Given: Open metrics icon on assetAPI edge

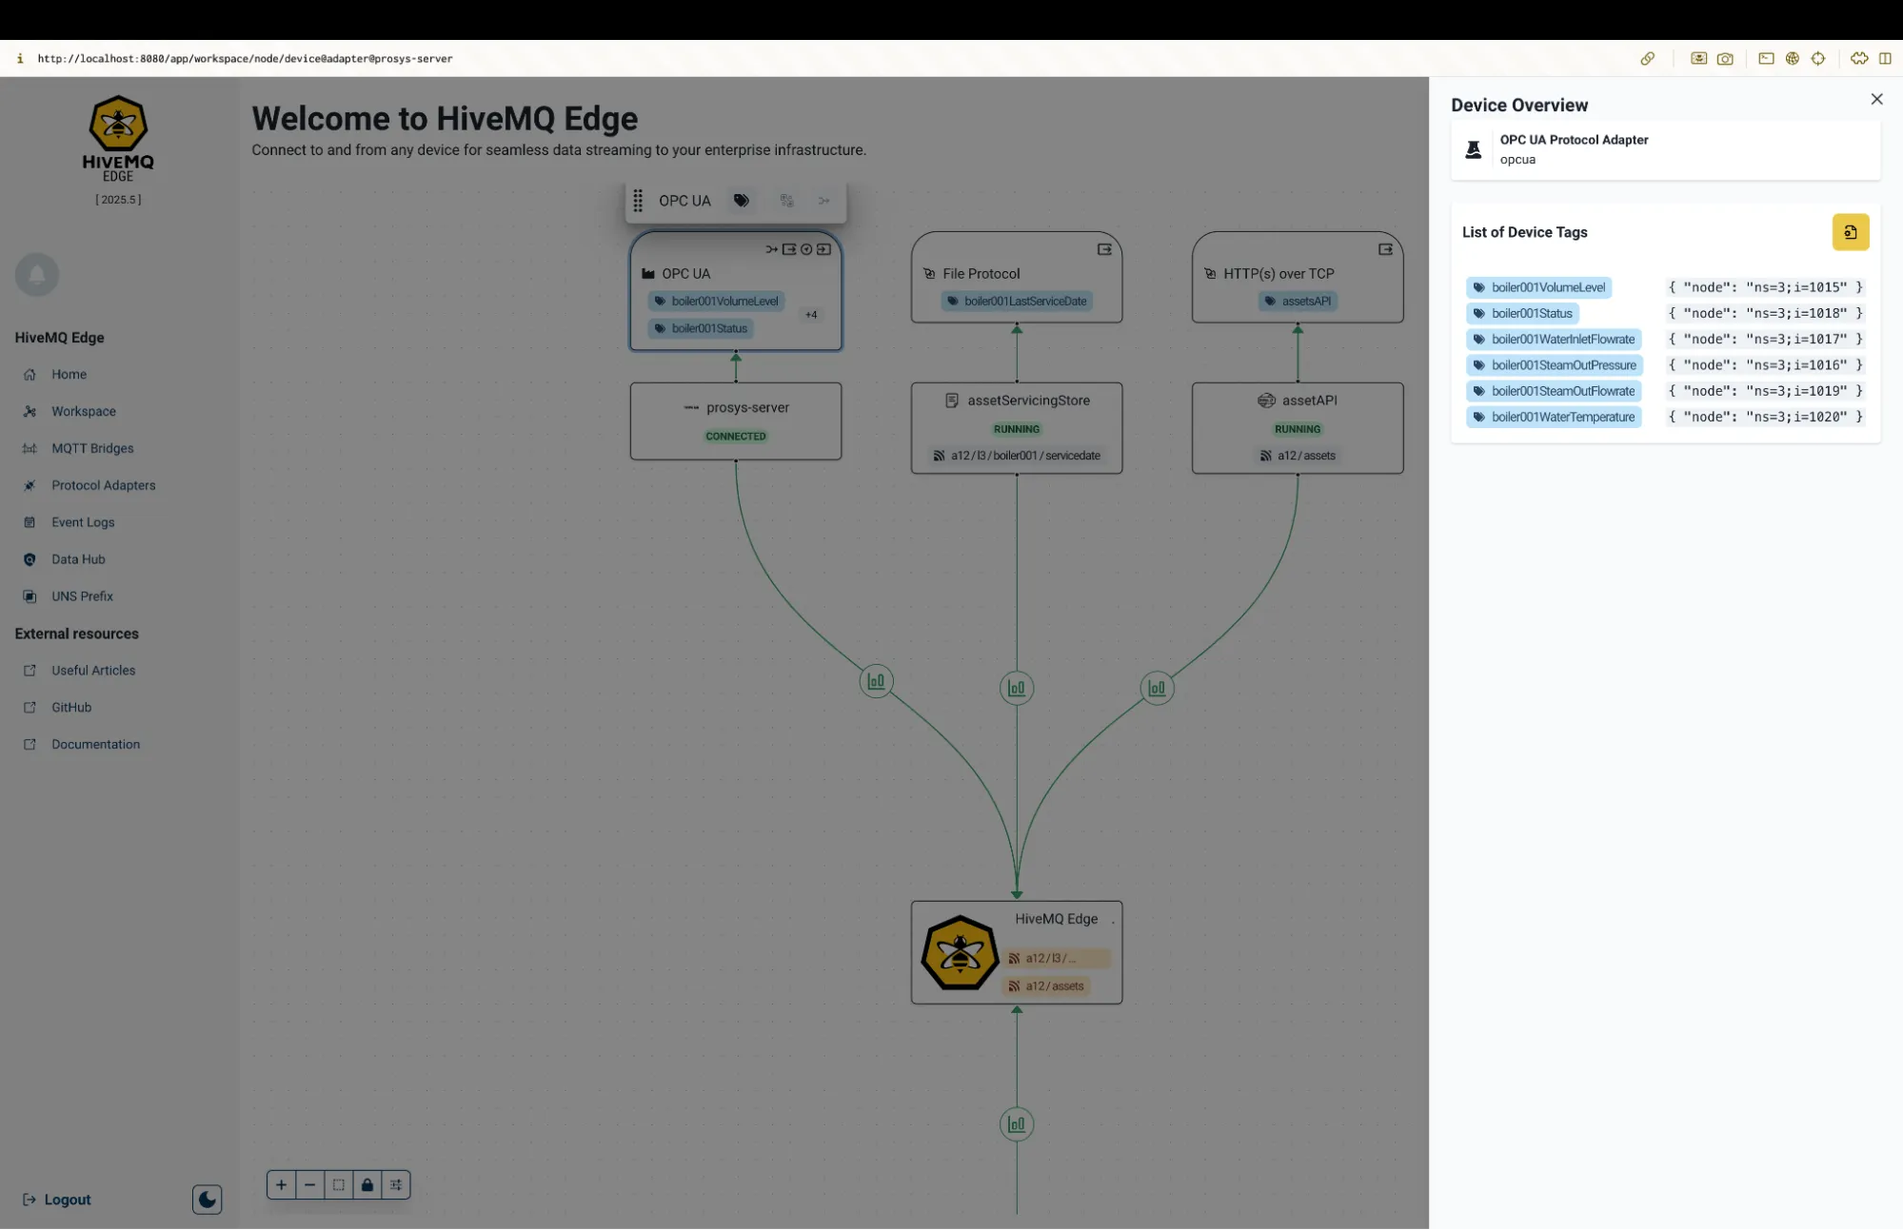Looking at the screenshot, I should click(x=1157, y=688).
